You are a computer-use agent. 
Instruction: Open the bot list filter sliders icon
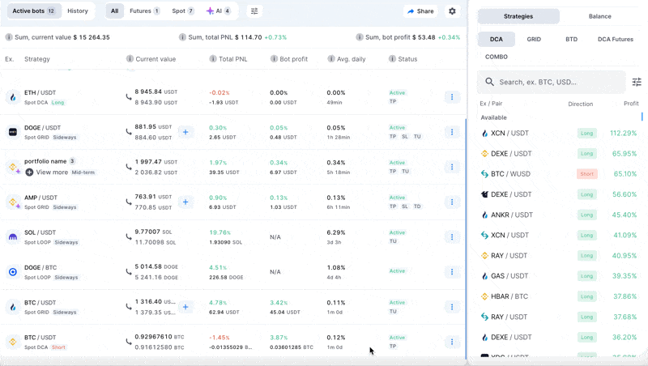[x=254, y=11]
